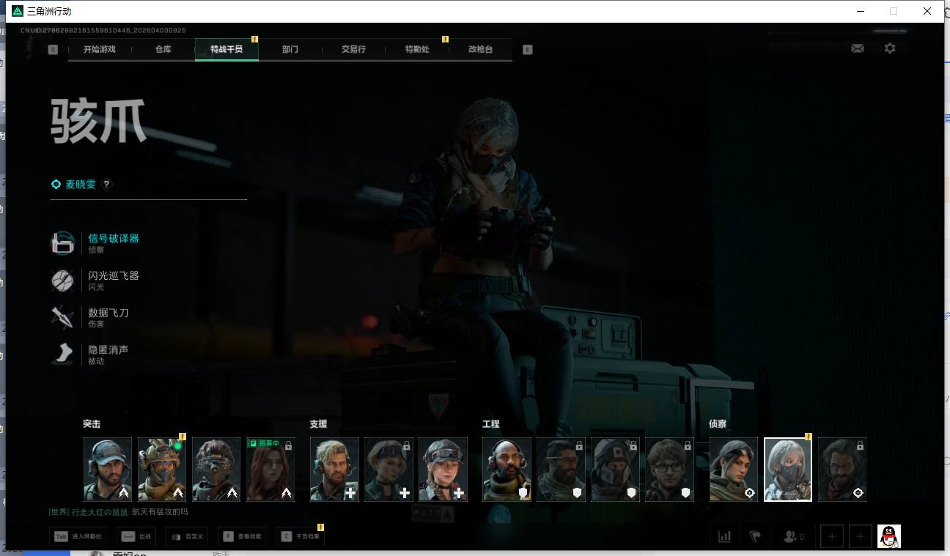Click the 三角洲行动 logo in title bar
The width and height of the screenshot is (950, 556).
click(18, 11)
